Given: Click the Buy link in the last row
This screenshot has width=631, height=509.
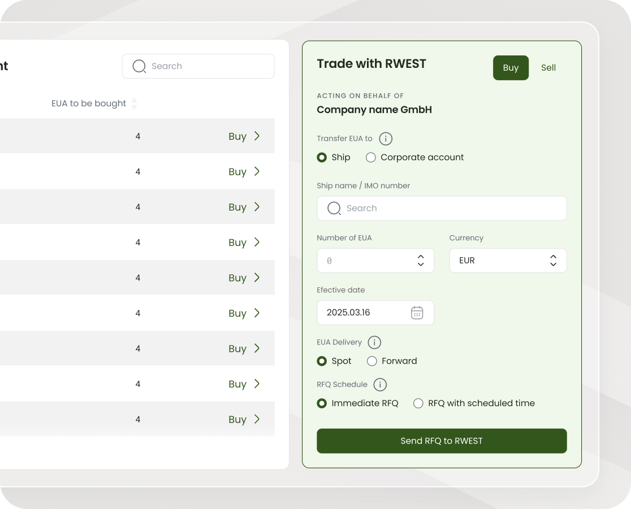Looking at the screenshot, I should pos(237,420).
